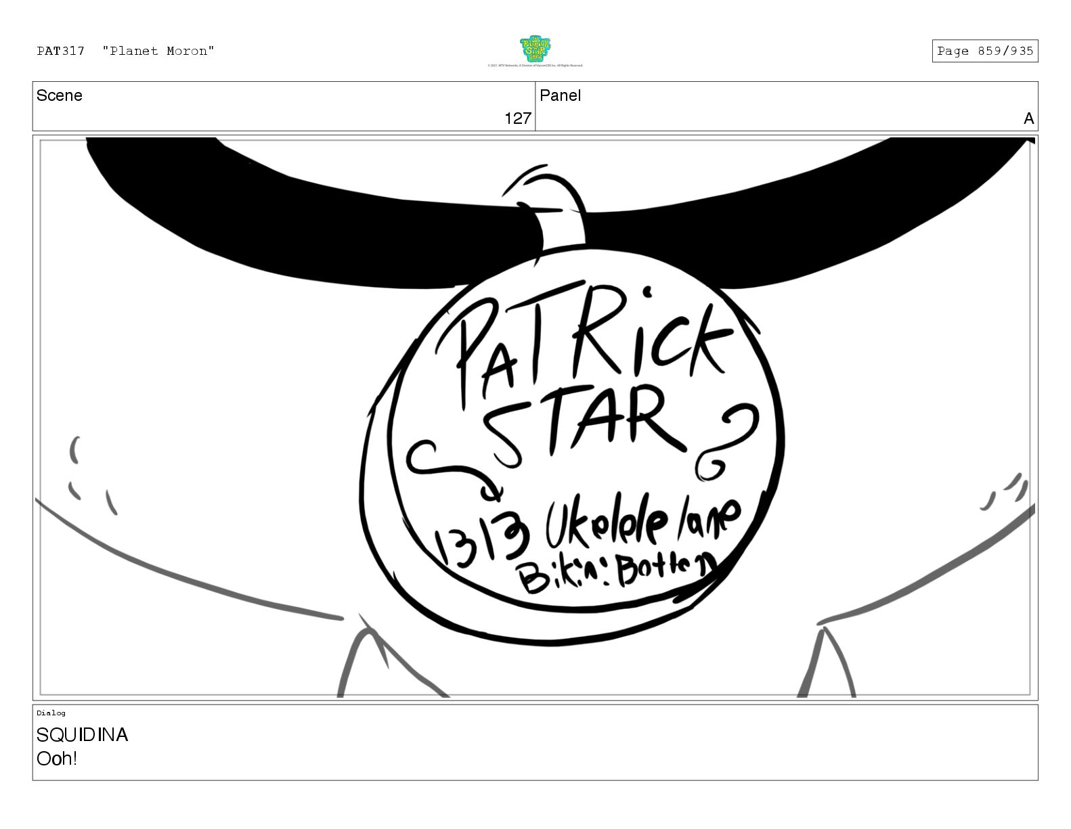Click the 'Panel' label
This screenshot has width=1071, height=829.
coord(561,95)
